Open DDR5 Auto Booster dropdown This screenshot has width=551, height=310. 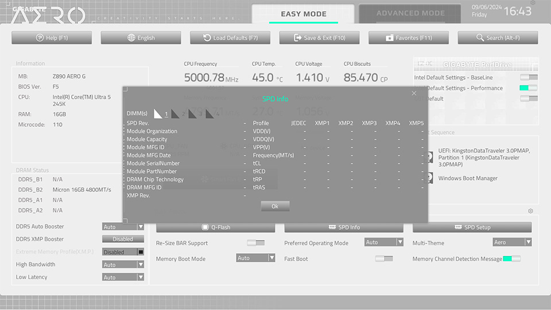(123, 227)
